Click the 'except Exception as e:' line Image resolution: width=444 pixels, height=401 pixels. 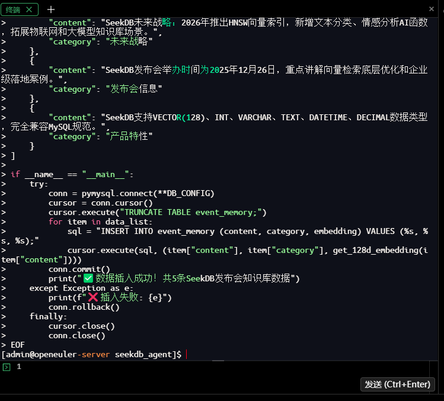[81, 288]
